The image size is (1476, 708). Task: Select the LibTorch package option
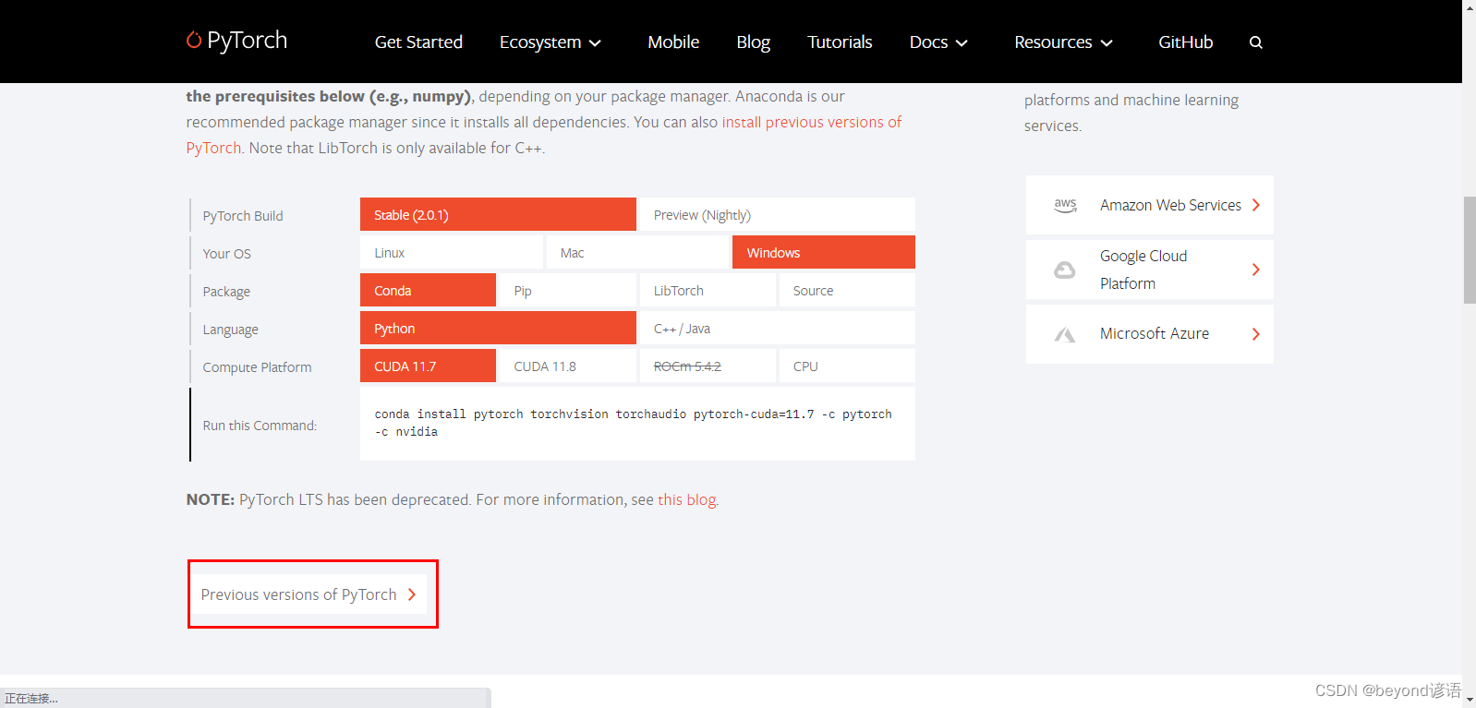pos(708,290)
